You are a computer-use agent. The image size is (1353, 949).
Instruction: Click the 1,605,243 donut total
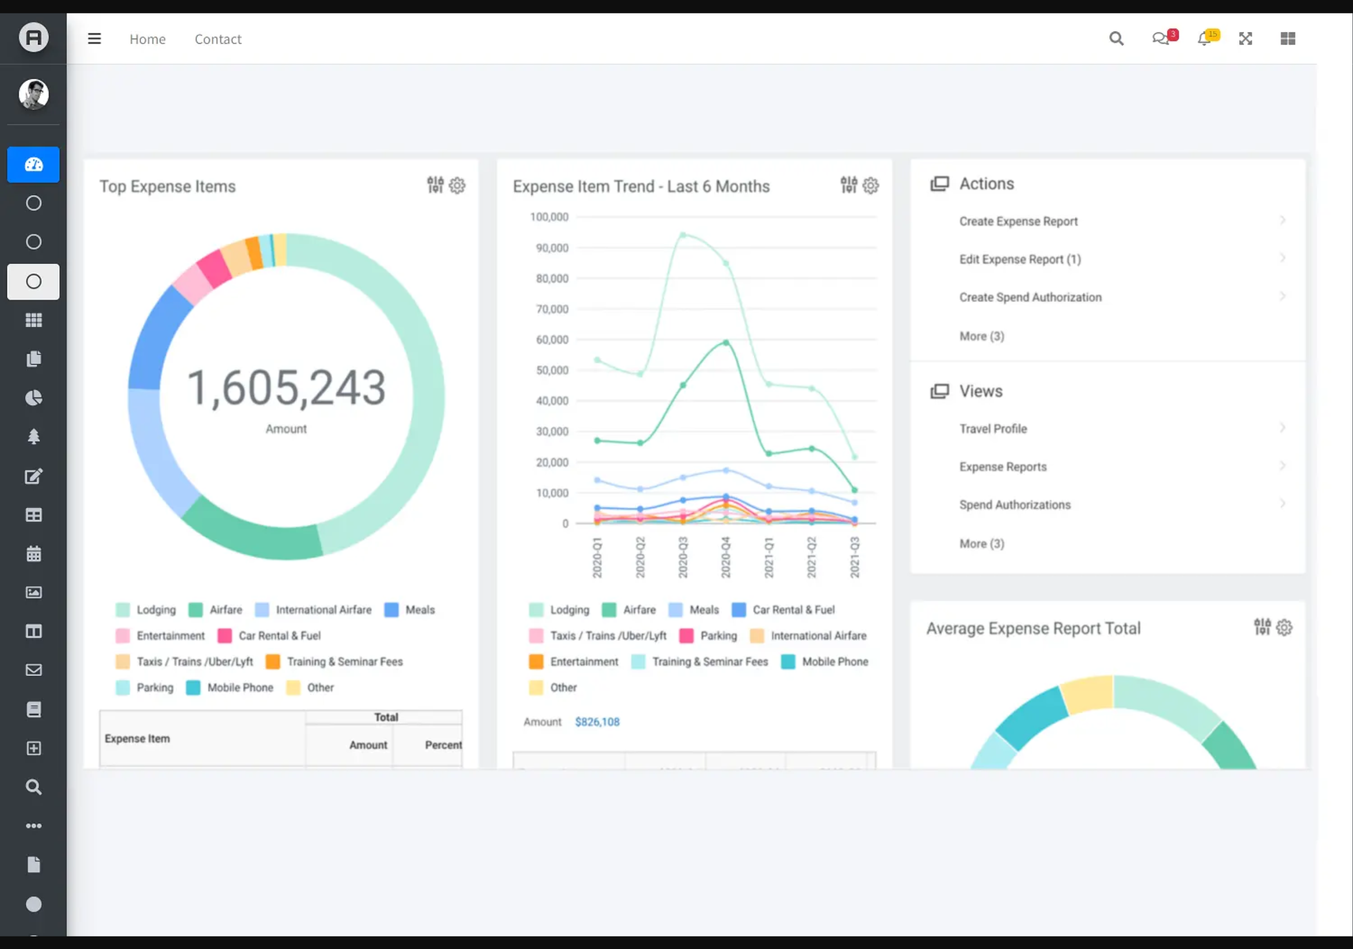click(286, 388)
